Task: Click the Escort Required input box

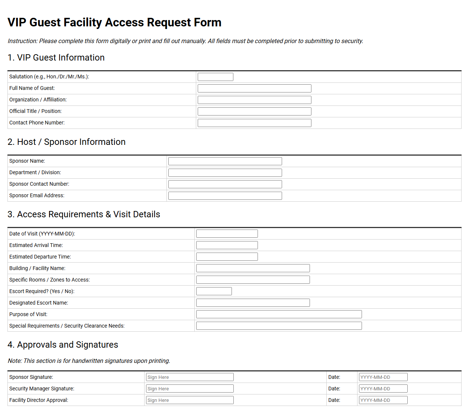Action: coord(214,291)
